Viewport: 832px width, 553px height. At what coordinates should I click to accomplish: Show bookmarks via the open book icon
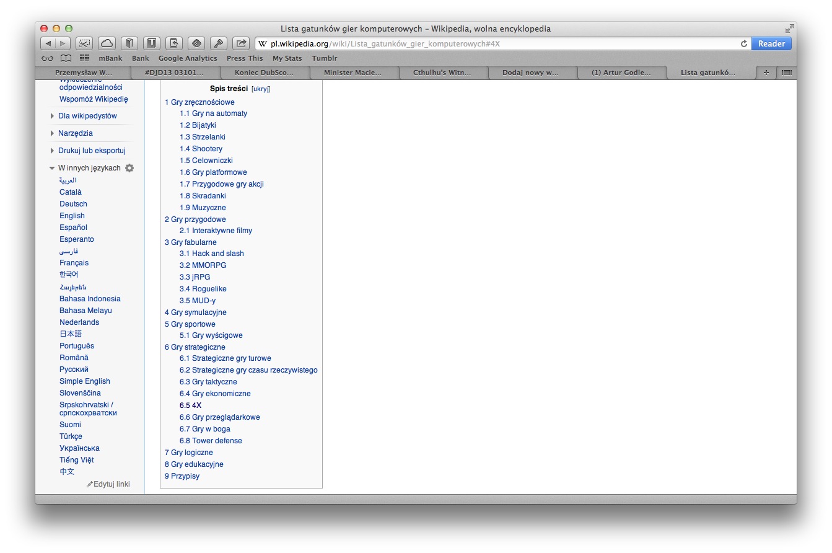[x=66, y=58]
